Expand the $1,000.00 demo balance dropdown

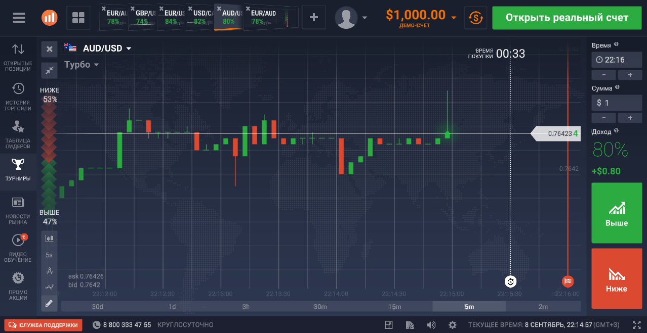(x=454, y=17)
